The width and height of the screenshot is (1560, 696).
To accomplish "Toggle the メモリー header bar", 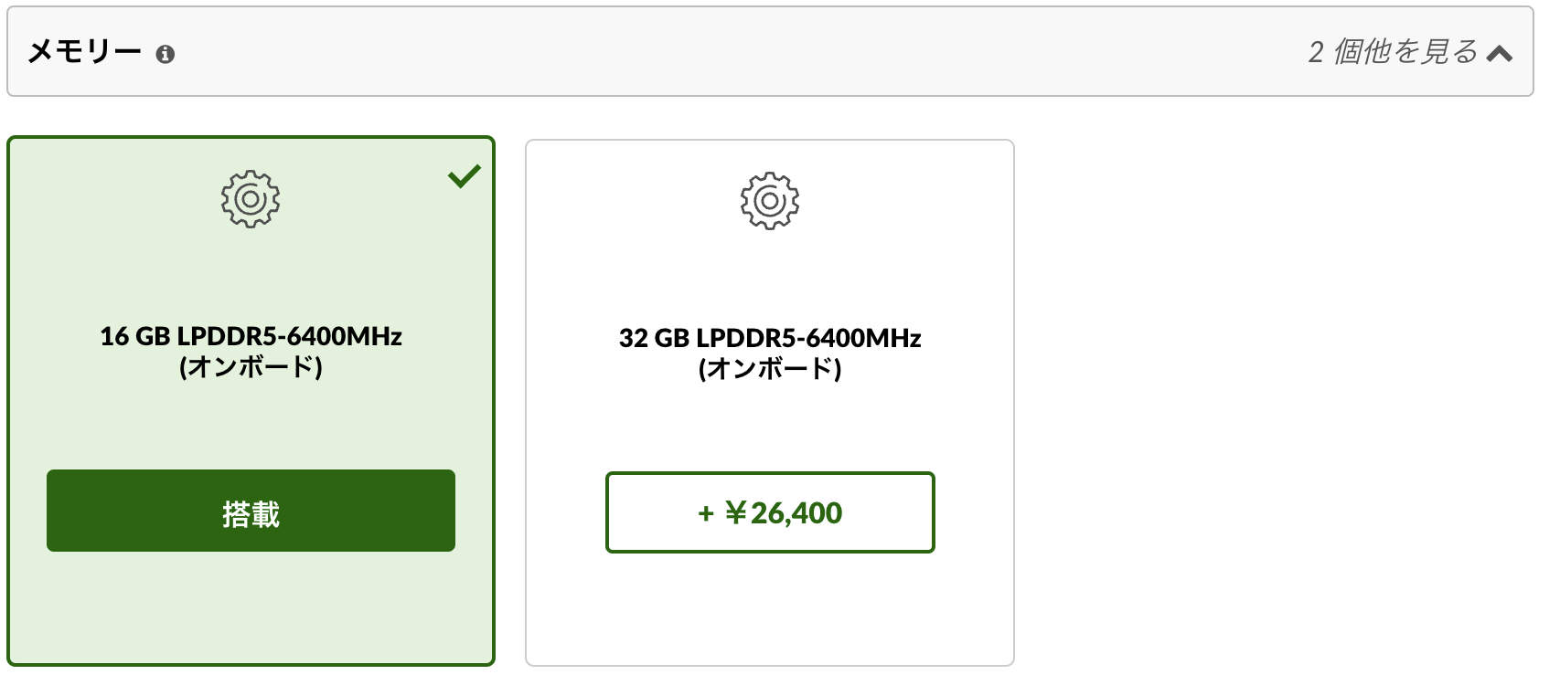I will tap(770, 51).
